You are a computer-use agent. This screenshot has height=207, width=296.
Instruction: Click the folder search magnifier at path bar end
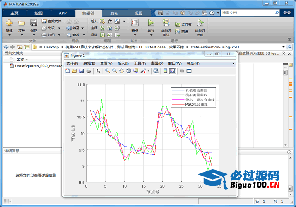tap(289, 47)
